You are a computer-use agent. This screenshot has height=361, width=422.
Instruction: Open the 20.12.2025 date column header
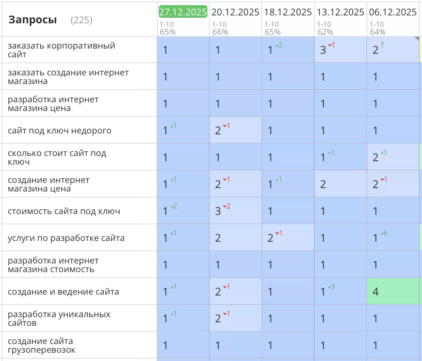[235, 12]
